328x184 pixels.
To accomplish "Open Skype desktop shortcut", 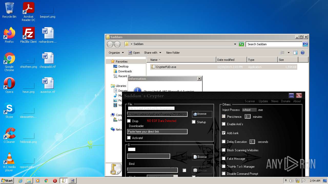I will click(x=9, y=110).
